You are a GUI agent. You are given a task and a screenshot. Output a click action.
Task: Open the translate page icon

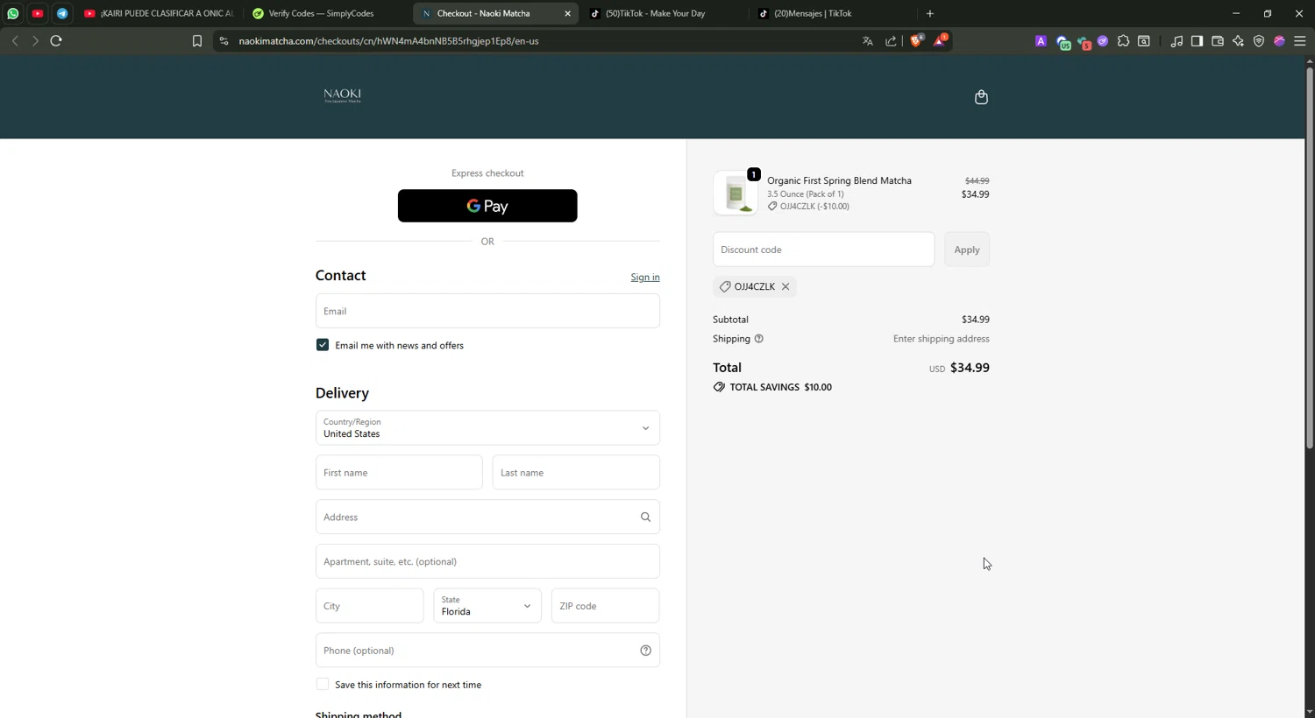[x=868, y=41]
